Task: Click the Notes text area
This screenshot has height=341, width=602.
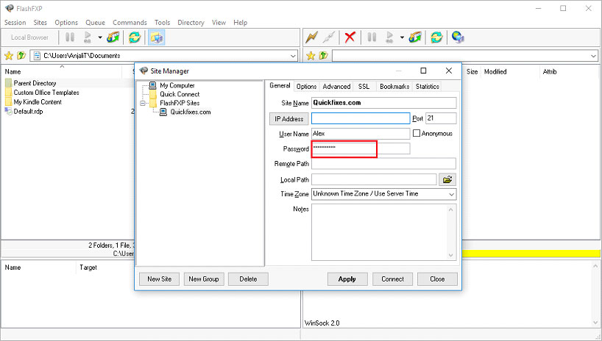Action: (383, 232)
